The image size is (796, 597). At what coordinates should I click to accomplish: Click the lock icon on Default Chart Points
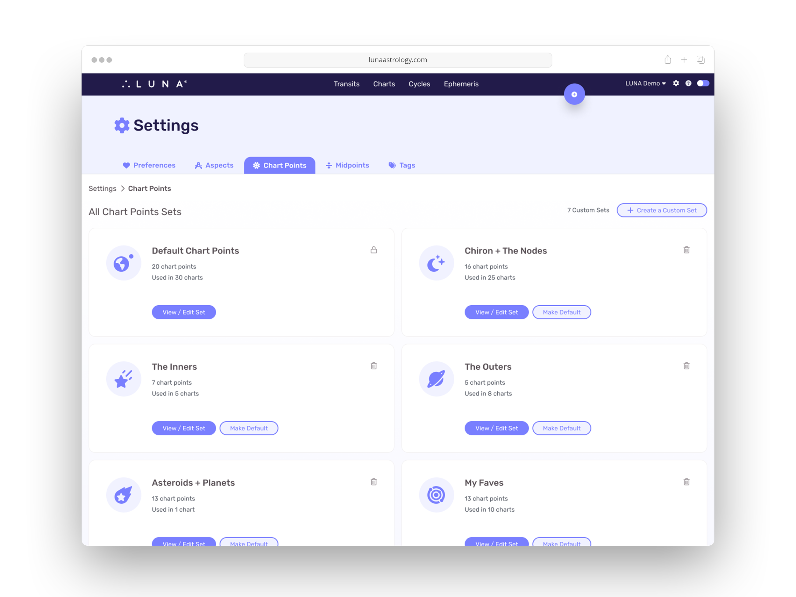click(x=373, y=250)
